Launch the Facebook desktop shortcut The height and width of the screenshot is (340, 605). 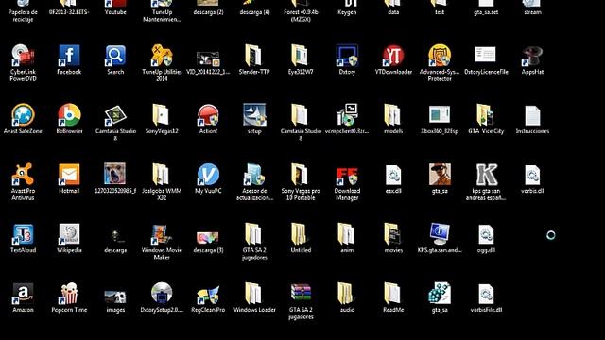click(69, 56)
